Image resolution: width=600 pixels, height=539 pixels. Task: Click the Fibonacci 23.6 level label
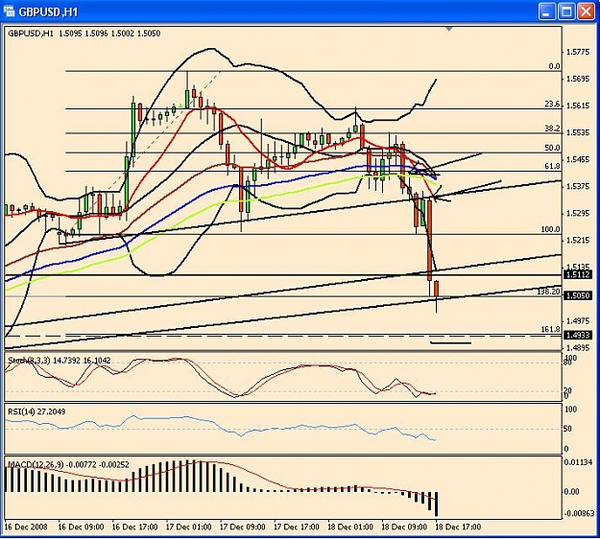pos(552,105)
